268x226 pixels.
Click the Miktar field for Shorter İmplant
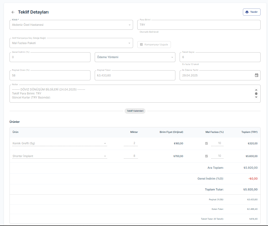[x=131, y=156]
